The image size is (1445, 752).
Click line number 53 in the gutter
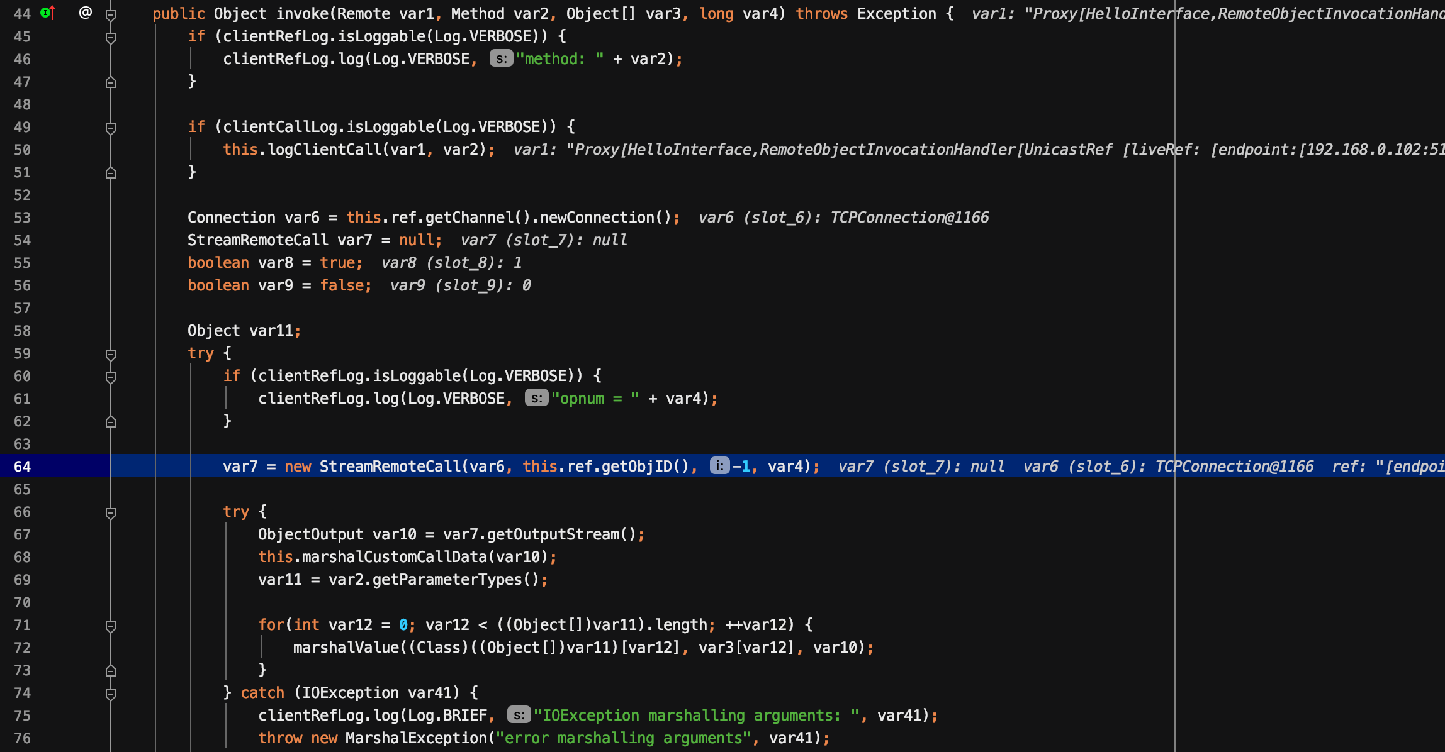click(x=23, y=218)
